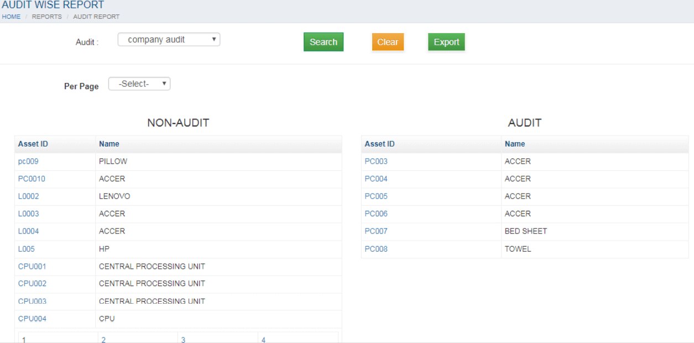
Task: Click the NON-AUDIT table heading
Action: pos(178,123)
